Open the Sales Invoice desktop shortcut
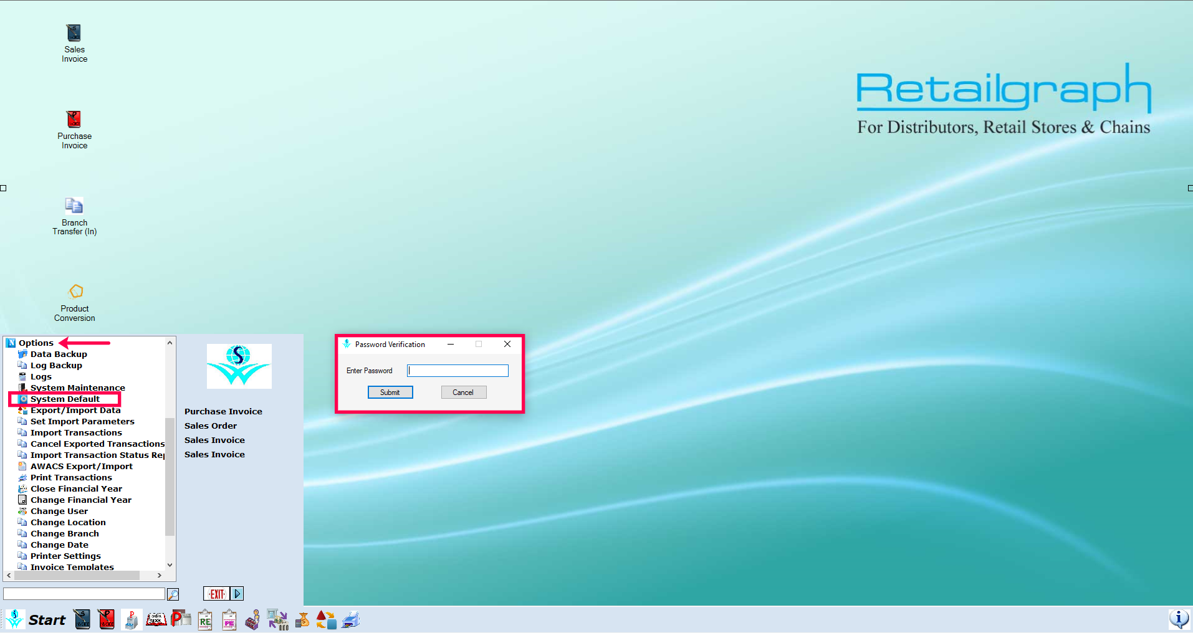The height and width of the screenshot is (633, 1193). pos(74,44)
